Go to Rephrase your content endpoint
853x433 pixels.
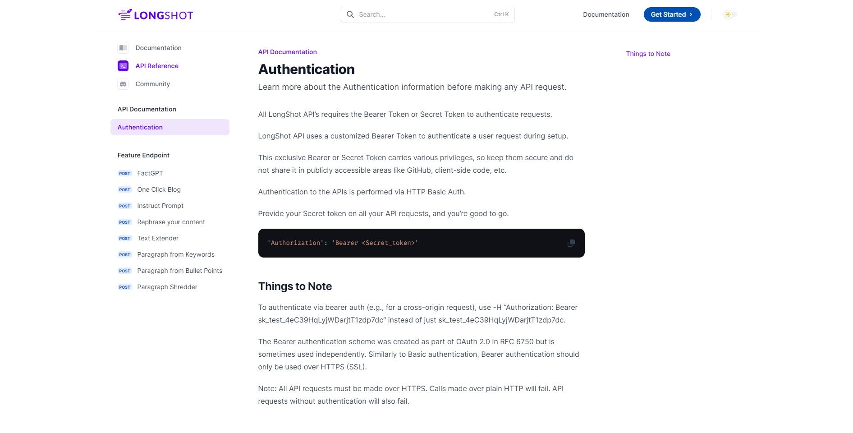point(171,222)
